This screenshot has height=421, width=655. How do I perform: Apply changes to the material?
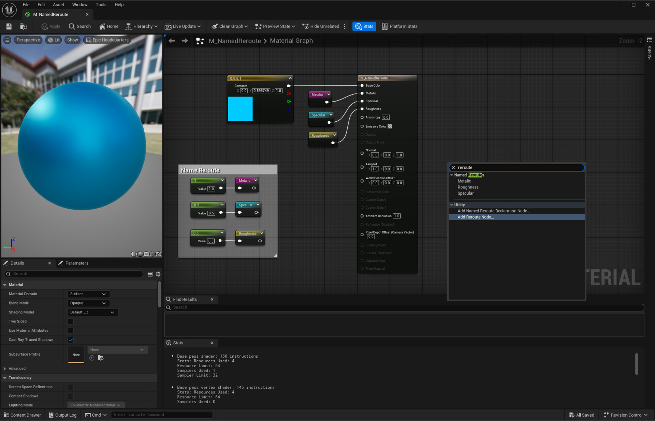point(50,26)
